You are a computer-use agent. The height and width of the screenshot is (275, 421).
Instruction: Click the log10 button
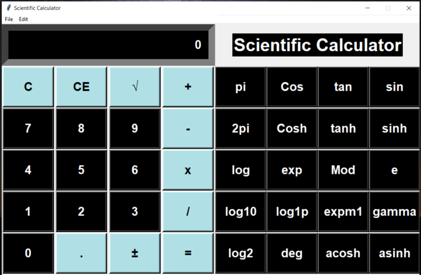coord(241,212)
